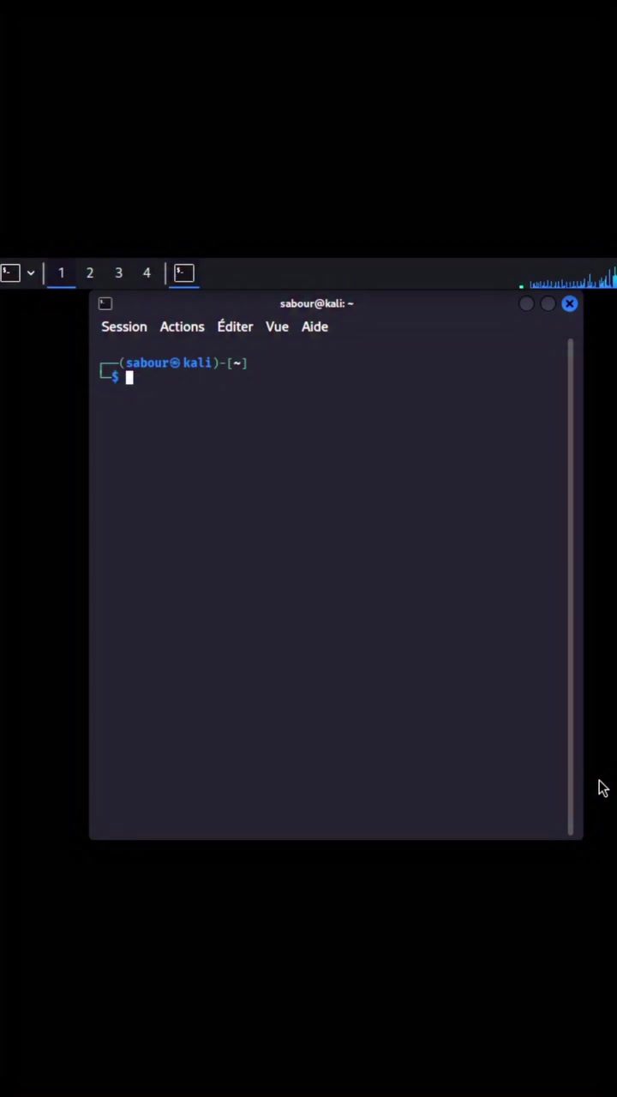Screen dimensions: 617x1097
Task: Switch to workspace 2
Action: [x=89, y=273]
